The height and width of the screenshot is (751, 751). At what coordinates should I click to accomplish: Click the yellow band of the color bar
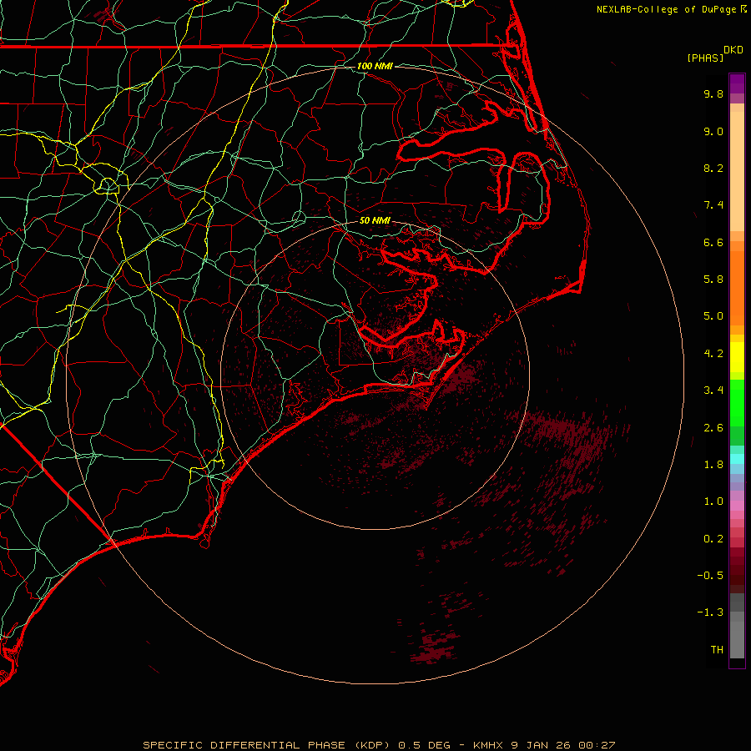(x=737, y=357)
